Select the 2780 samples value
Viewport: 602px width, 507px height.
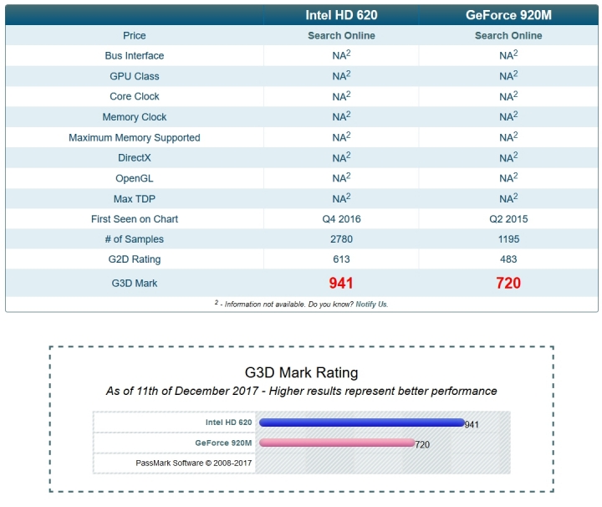341,239
